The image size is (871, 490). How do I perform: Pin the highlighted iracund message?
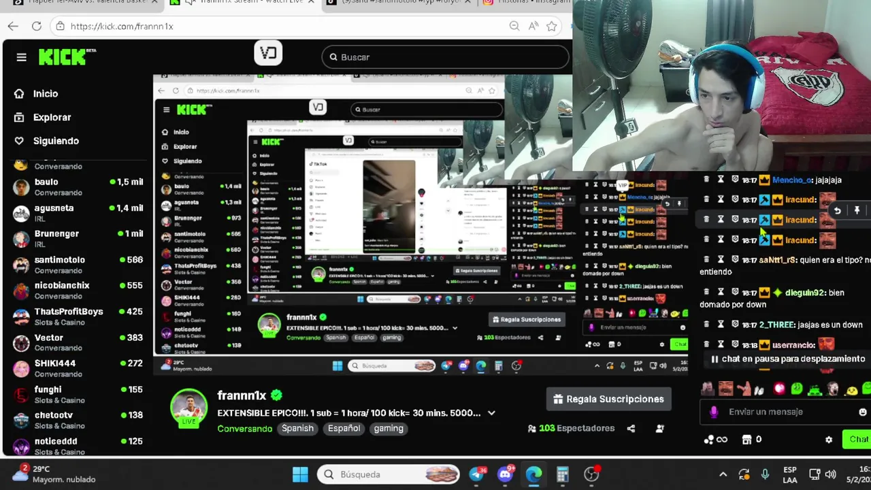[x=857, y=210]
